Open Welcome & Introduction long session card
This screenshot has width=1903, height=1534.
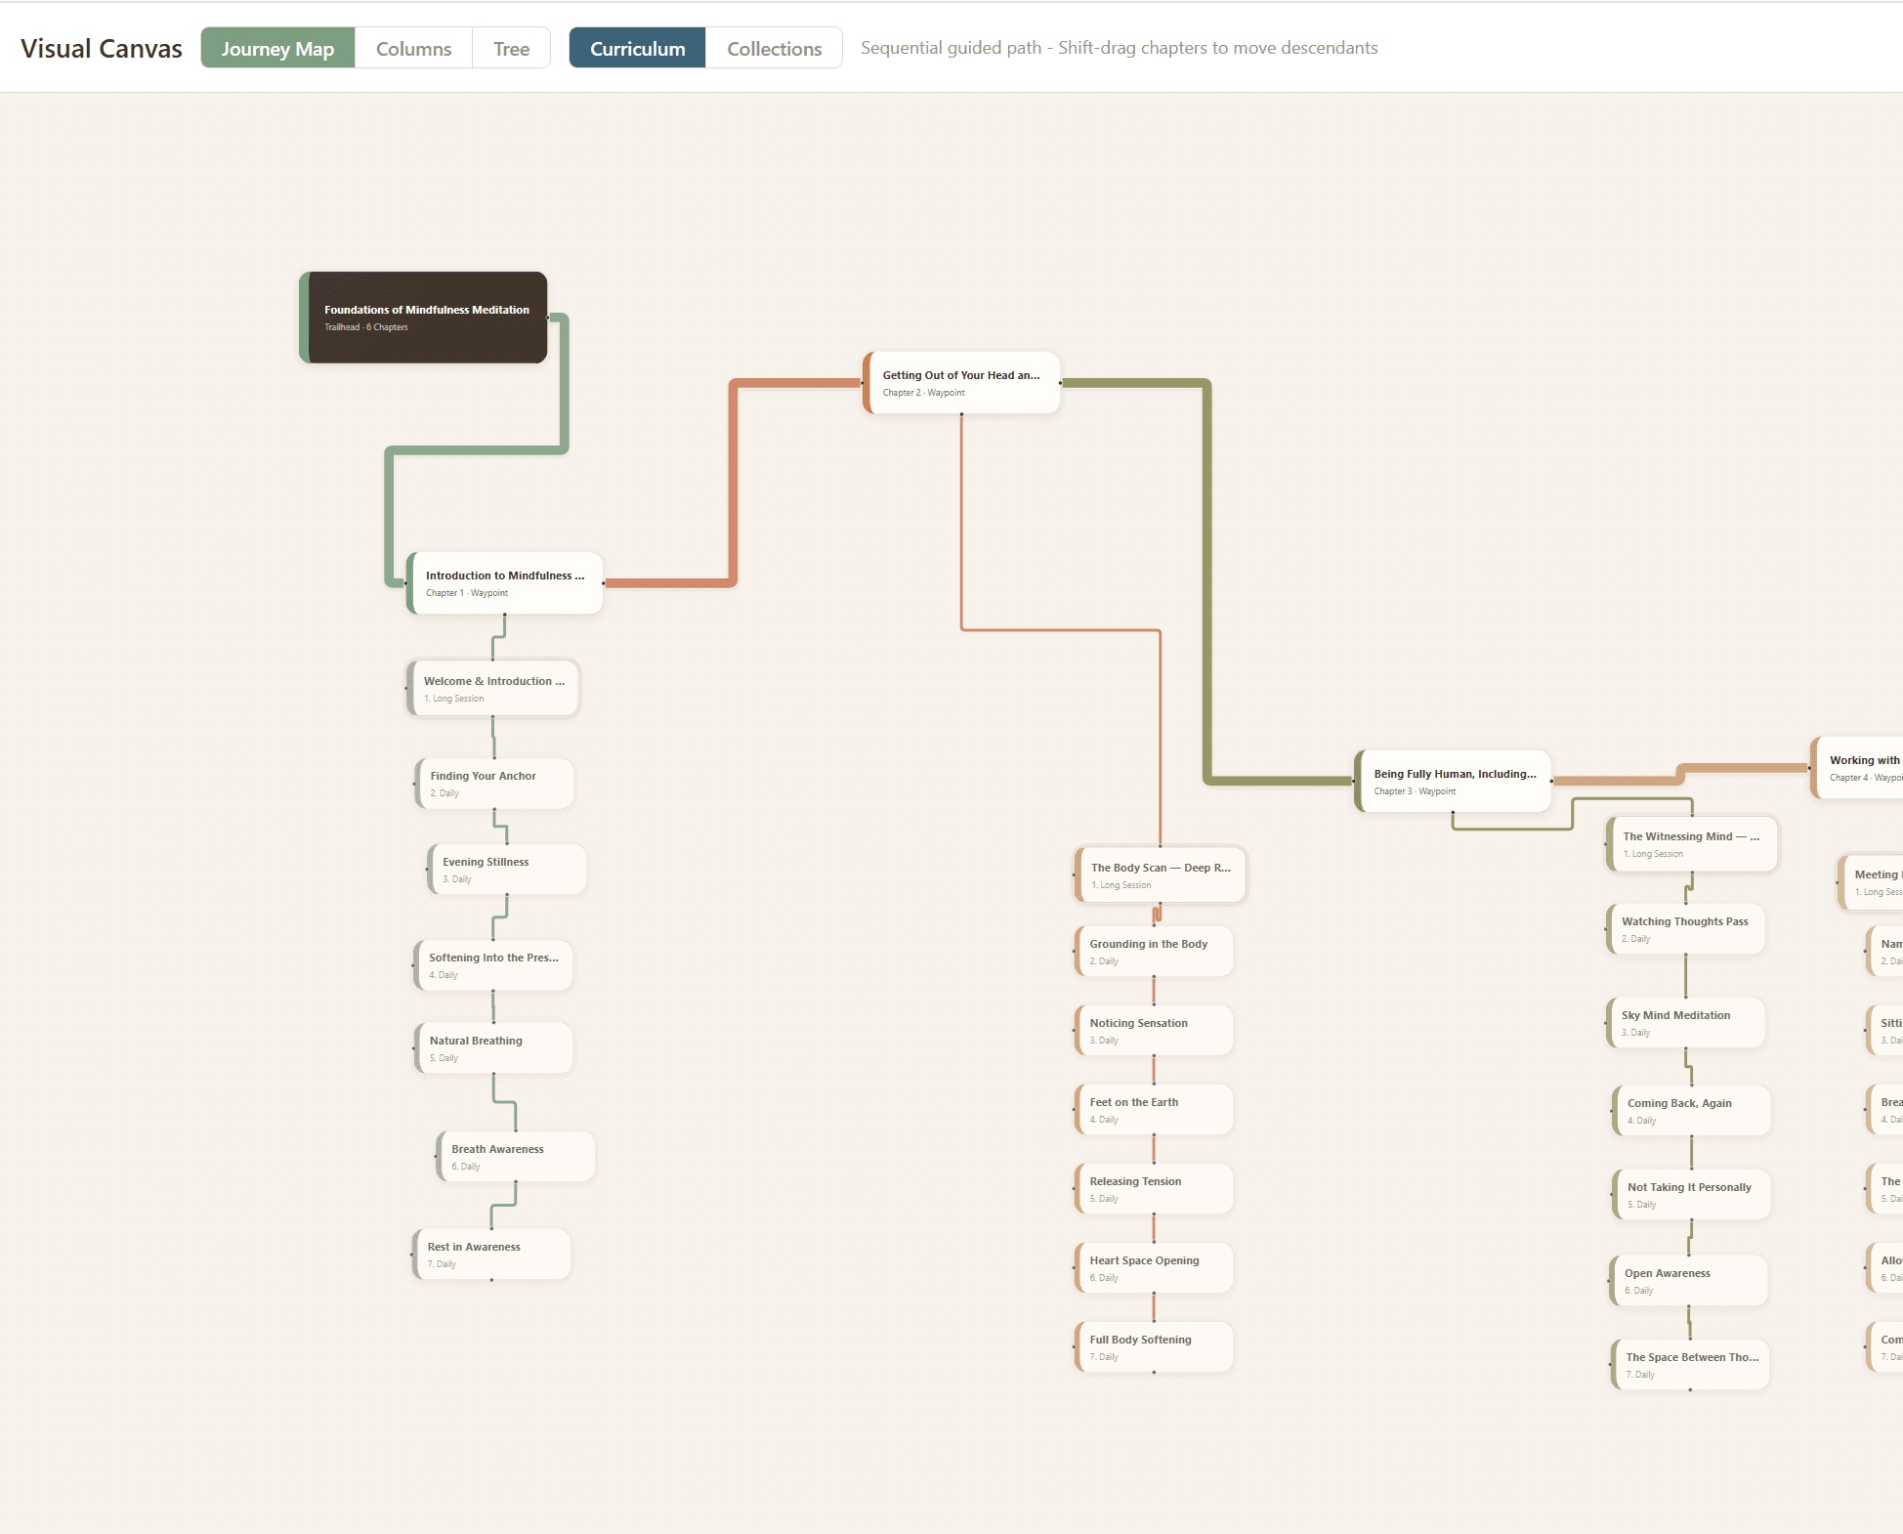(493, 689)
